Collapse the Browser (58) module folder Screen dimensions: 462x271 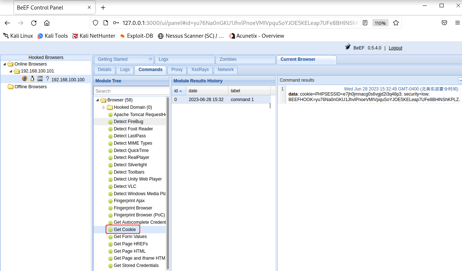coord(97,100)
